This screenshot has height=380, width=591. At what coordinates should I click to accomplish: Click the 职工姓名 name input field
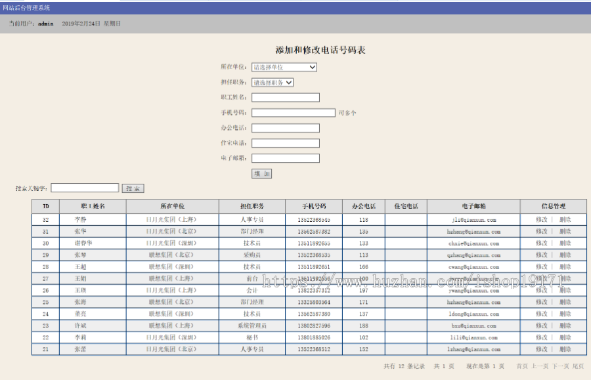click(285, 97)
